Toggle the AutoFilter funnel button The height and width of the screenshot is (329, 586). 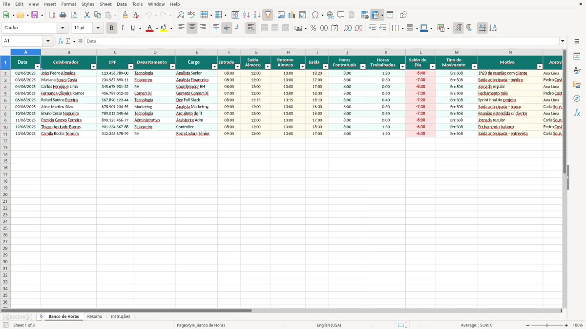(x=268, y=15)
